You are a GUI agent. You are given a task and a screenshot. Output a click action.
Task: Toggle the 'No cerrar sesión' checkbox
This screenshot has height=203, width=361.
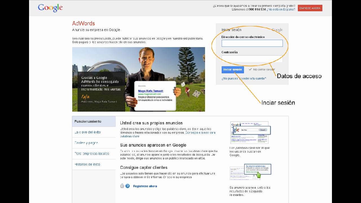250,69
